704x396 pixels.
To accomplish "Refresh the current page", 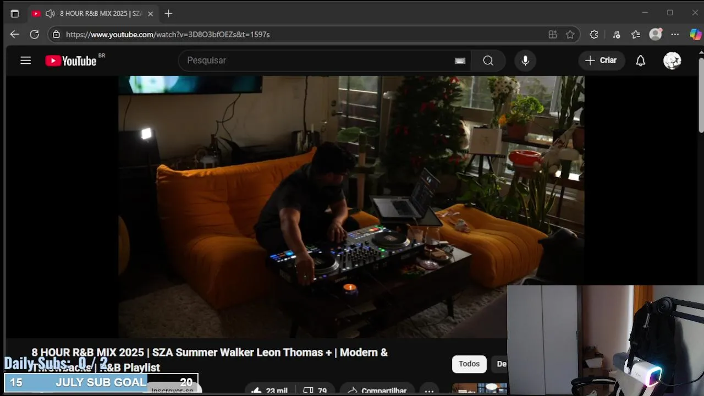I will coord(34,34).
